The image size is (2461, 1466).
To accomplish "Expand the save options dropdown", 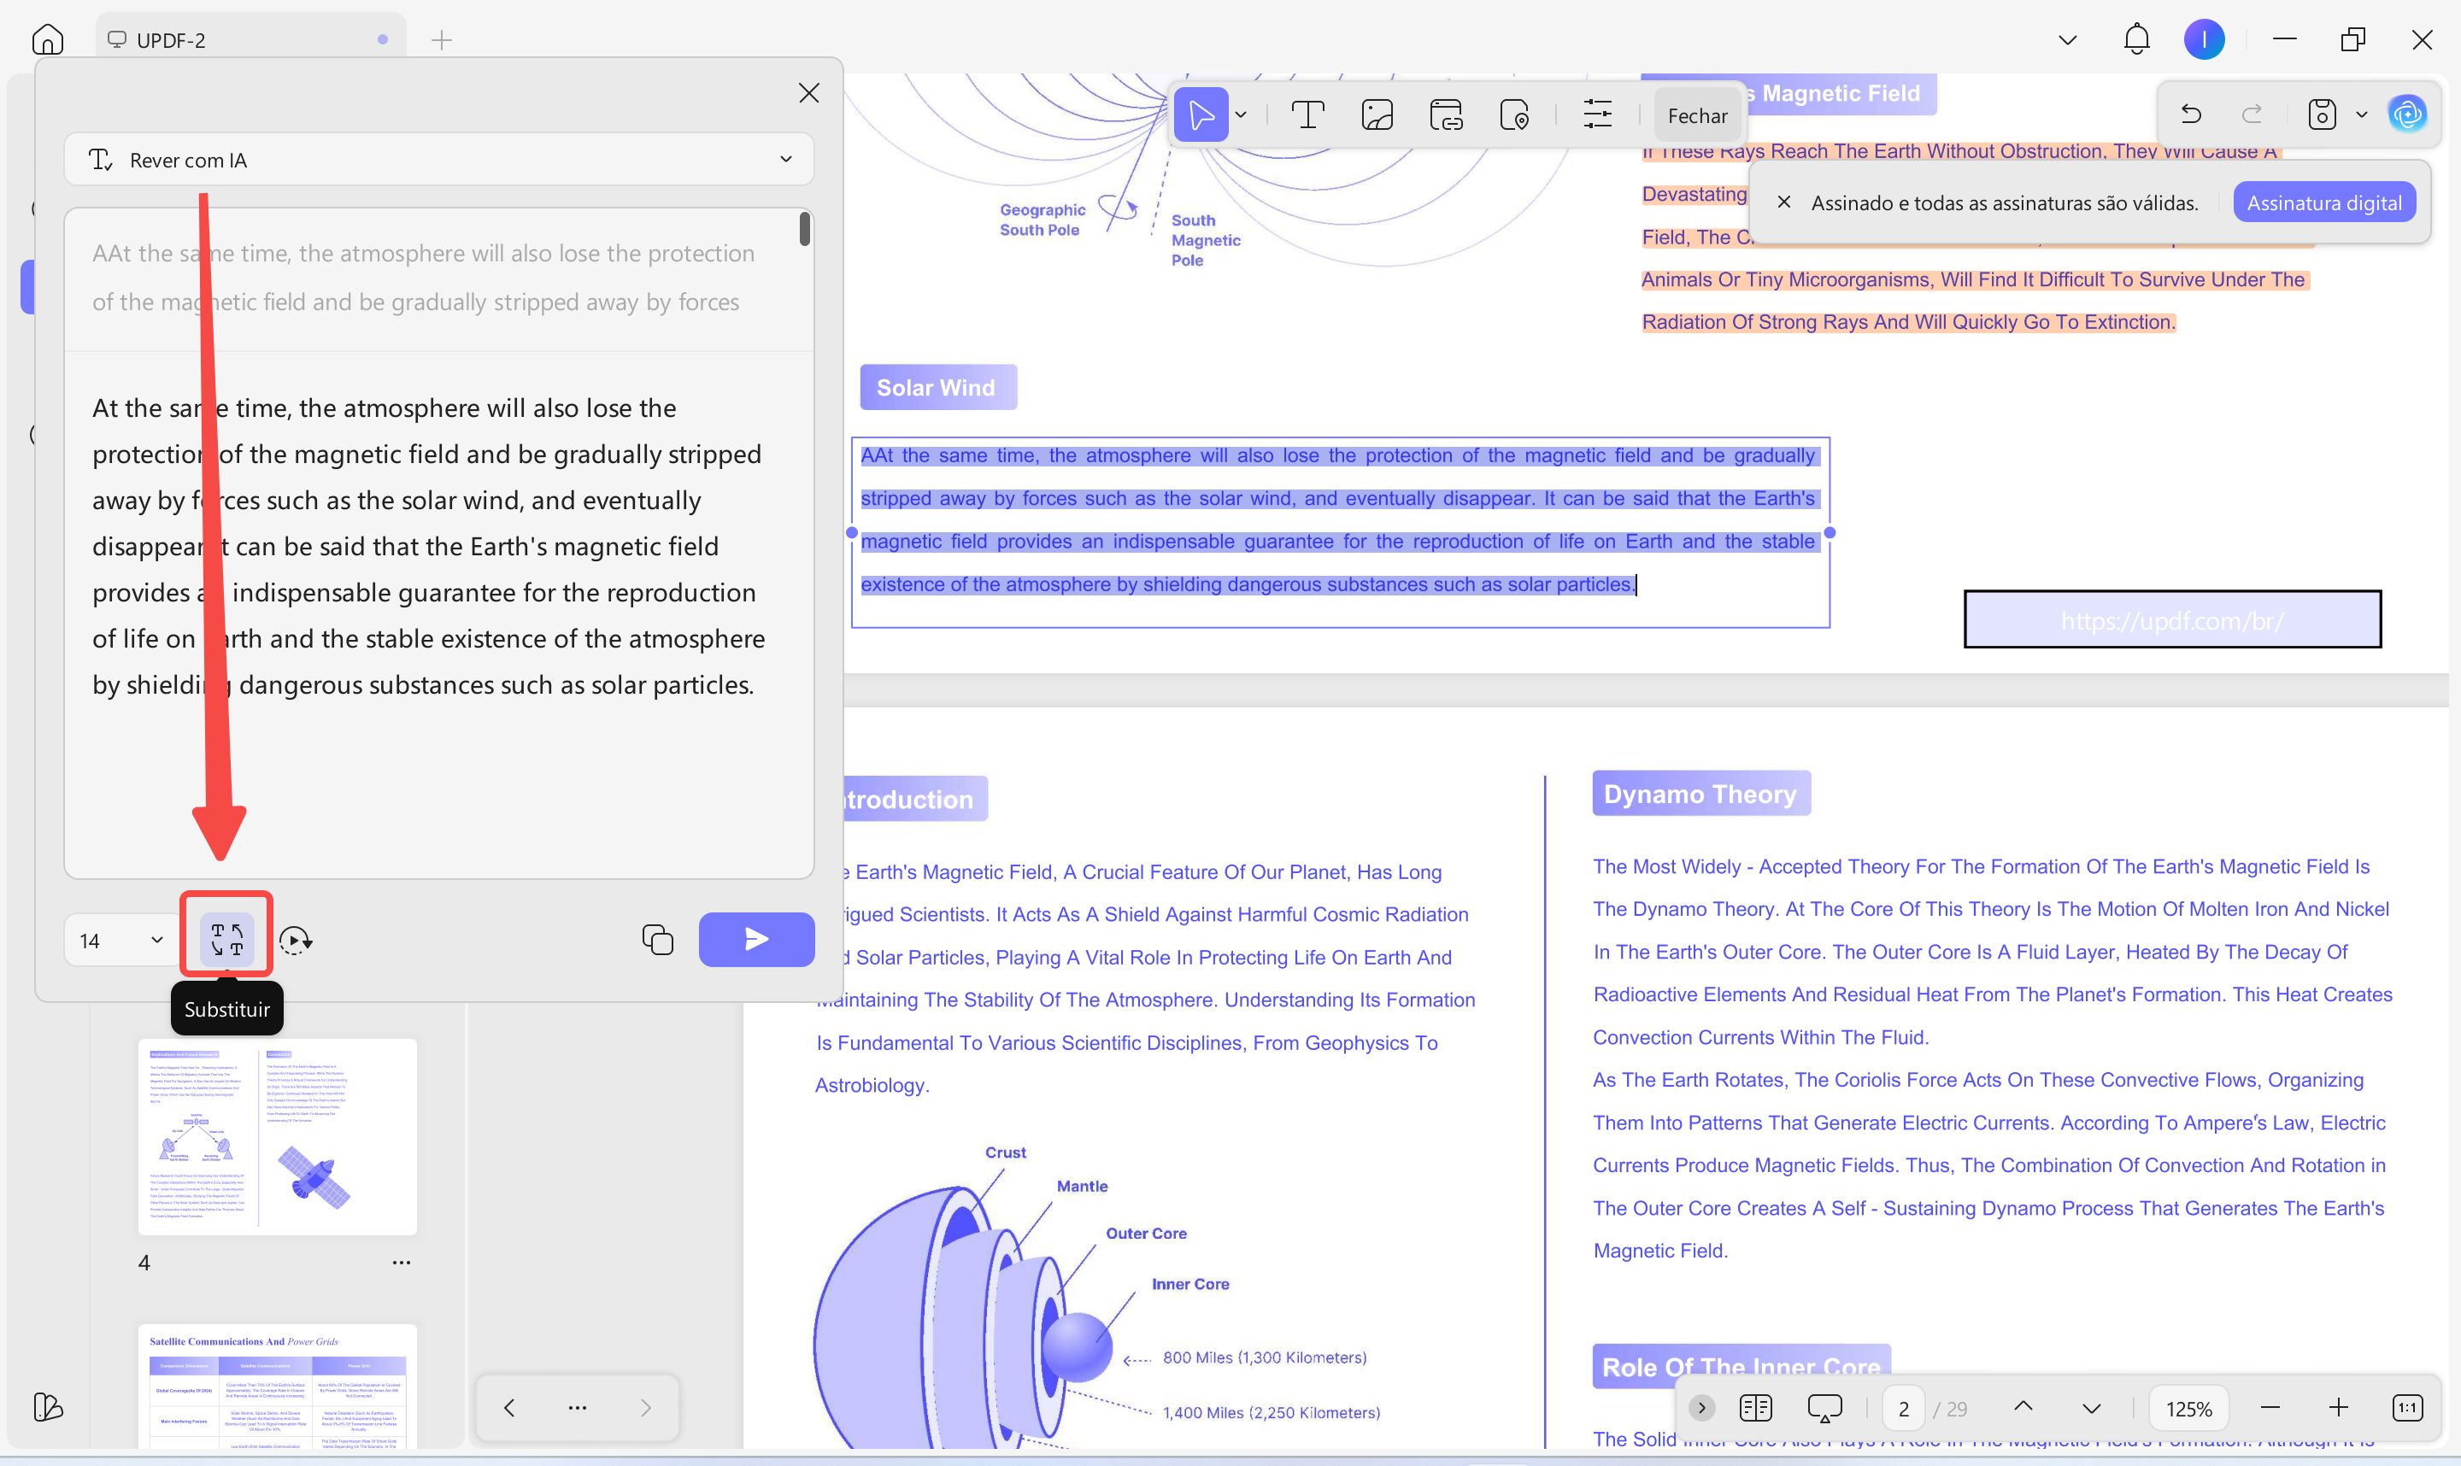I will click(2361, 114).
